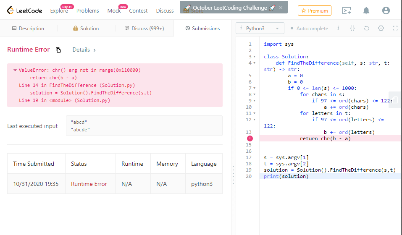Open the user profile avatar menu
Viewport: 402px width, 235px height.
(x=386, y=10)
